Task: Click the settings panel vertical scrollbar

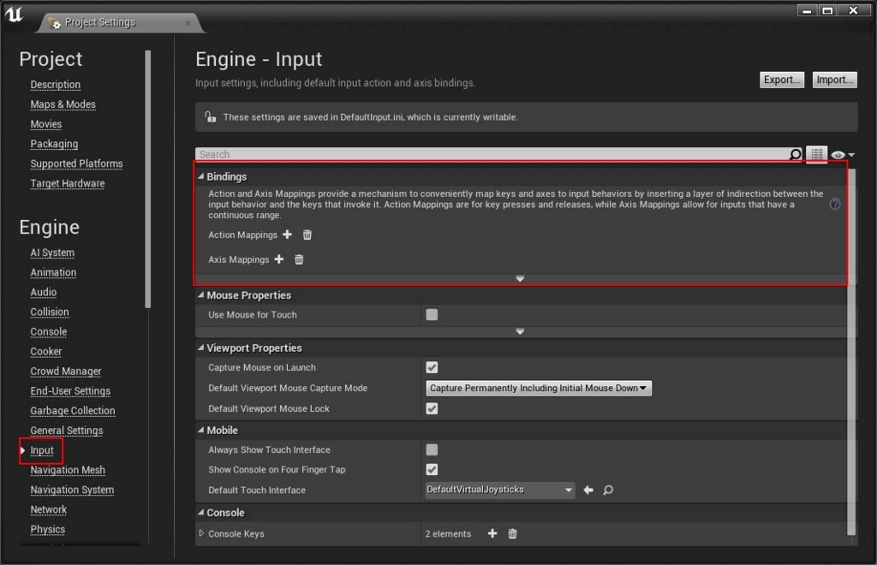Action: point(851,352)
